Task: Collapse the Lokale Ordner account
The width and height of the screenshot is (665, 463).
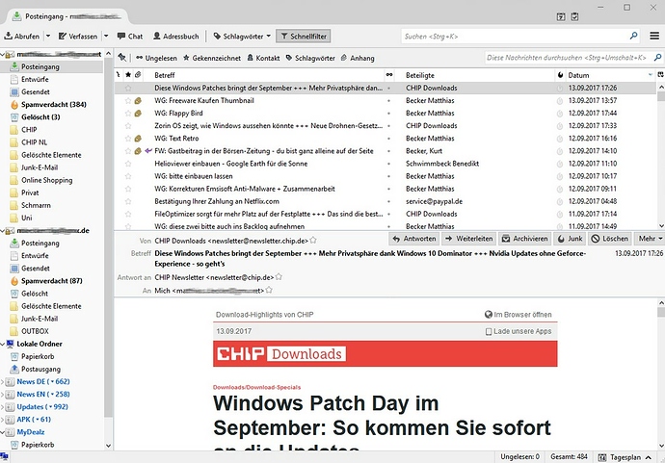Action: [x=3, y=344]
